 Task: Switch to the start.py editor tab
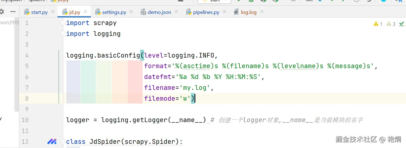[36, 12]
